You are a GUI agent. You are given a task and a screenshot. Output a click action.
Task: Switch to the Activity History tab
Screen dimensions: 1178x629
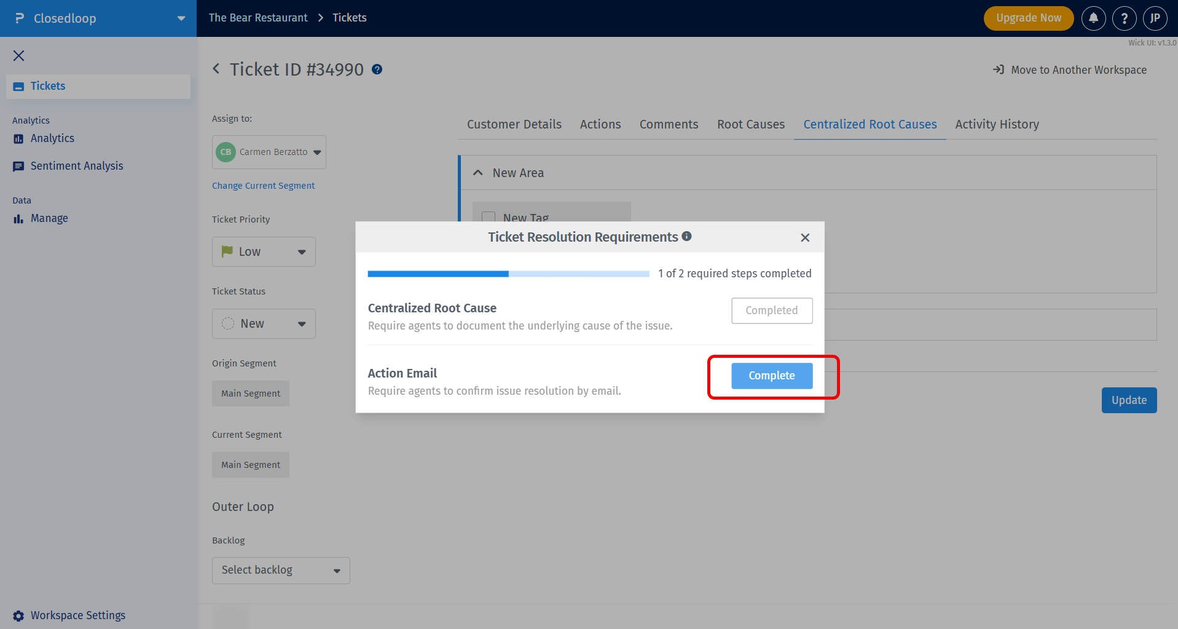tap(997, 124)
